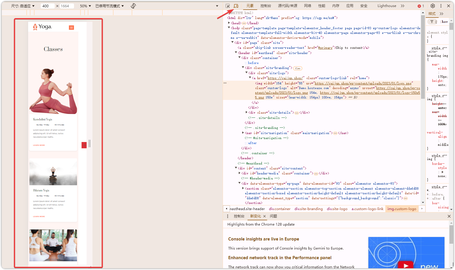The height and width of the screenshot is (270, 455).
Task: Expand the head element node
Action: tap(229, 23)
